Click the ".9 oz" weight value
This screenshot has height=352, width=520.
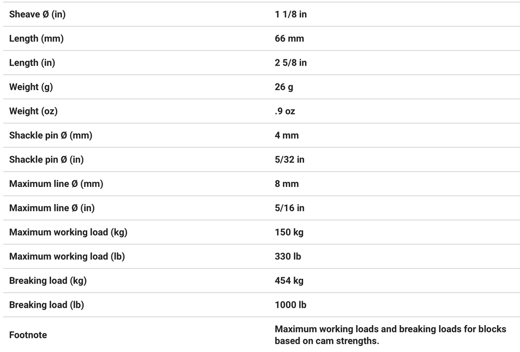pyautogui.click(x=284, y=111)
